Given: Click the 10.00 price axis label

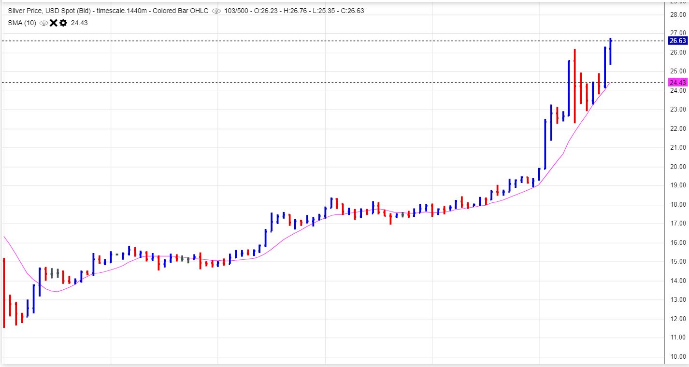Looking at the screenshot, I should [x=678, y=356].
